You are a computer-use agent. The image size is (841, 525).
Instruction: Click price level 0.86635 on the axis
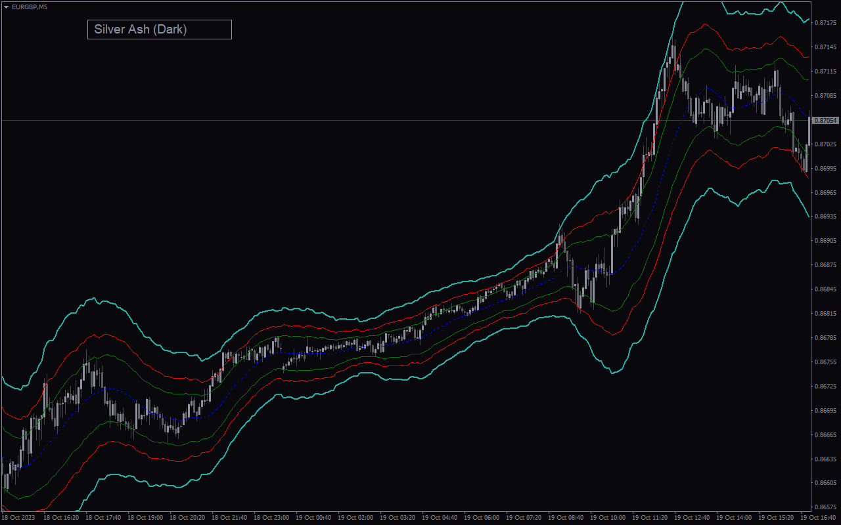pos(825,459)
